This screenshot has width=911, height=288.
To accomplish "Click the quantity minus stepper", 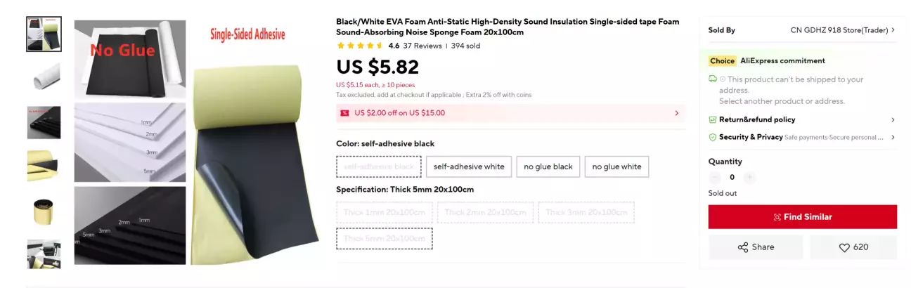I will click(x=715, y=178).
